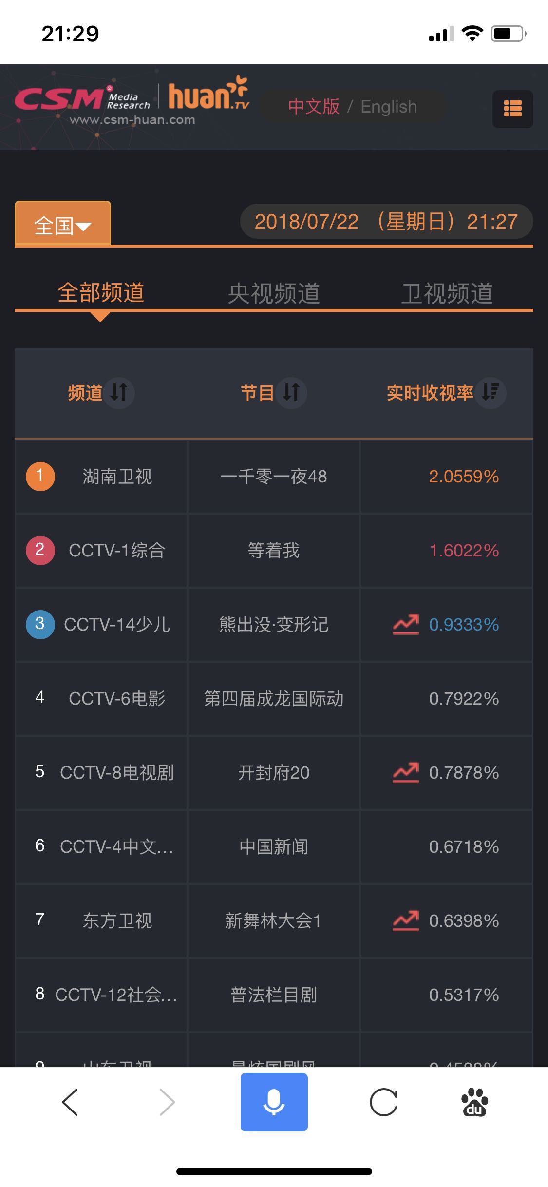Click the CSM Media Research logo
The width and height of the screenshot is (548, 1187).
83,99
